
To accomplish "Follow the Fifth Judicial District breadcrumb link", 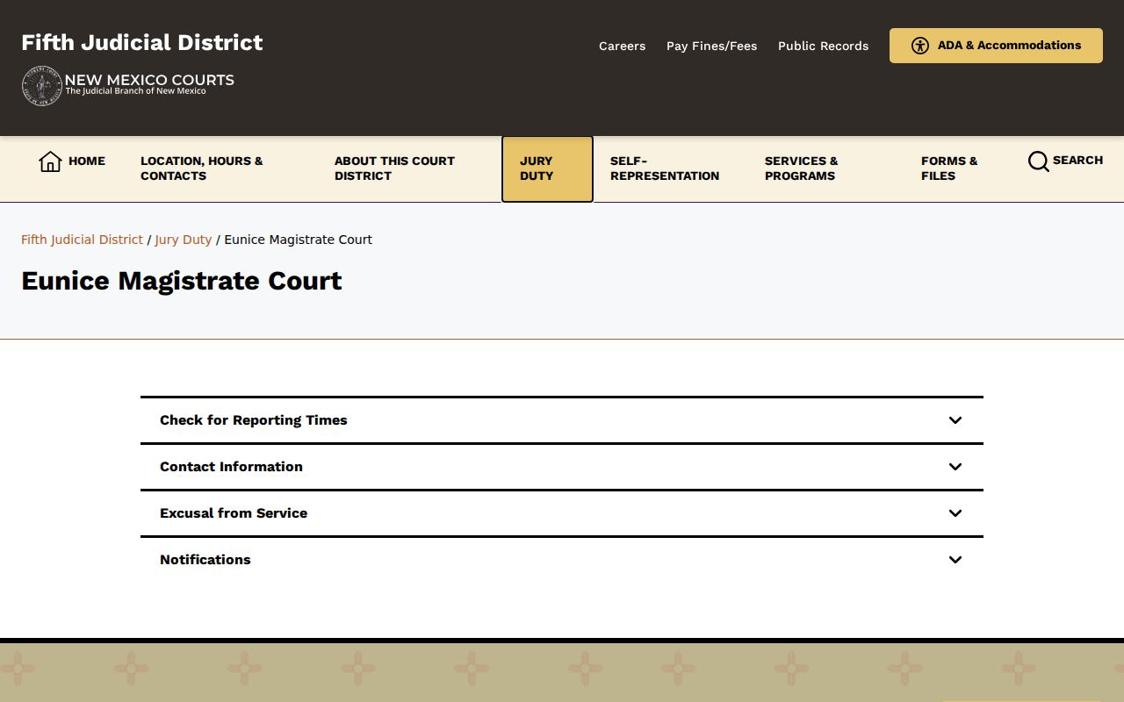I will [x=82, y=240].
